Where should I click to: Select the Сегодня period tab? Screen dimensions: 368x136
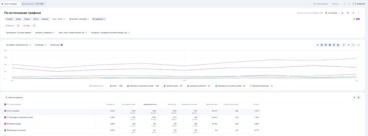pos(10,19)
